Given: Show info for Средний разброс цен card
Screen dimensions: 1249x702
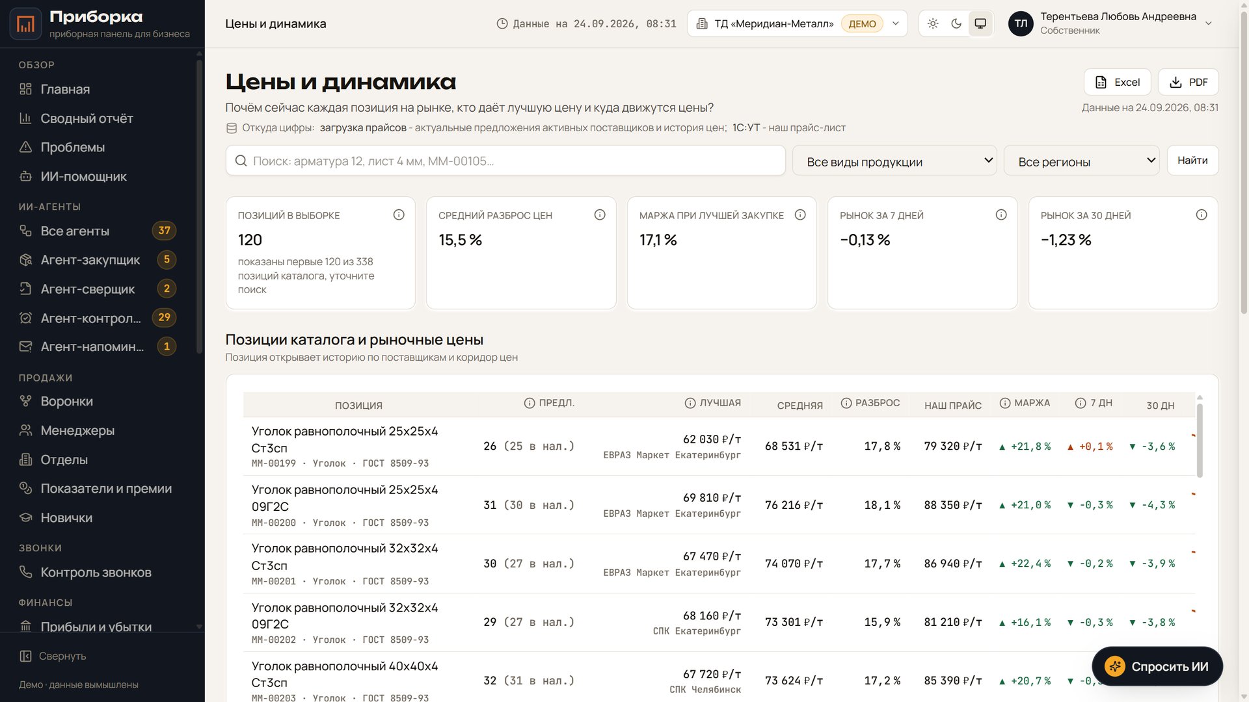Looking at the screenshot, I should [600, 214].
